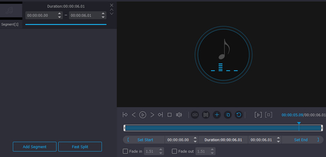This screenshot has height=157, width=326.
Task: Split segment at playhead icon
Action: point(195,114)
